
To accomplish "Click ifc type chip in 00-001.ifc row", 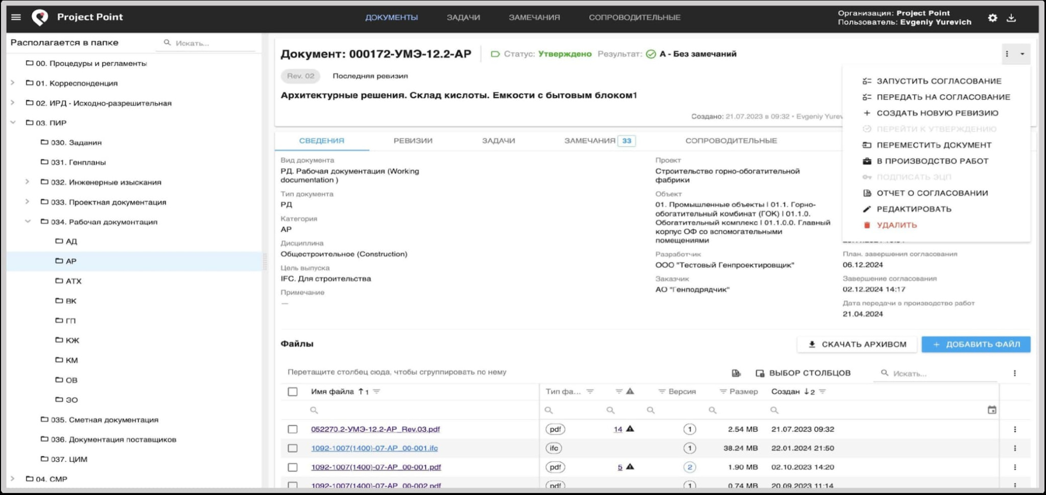I will [554, 448].
